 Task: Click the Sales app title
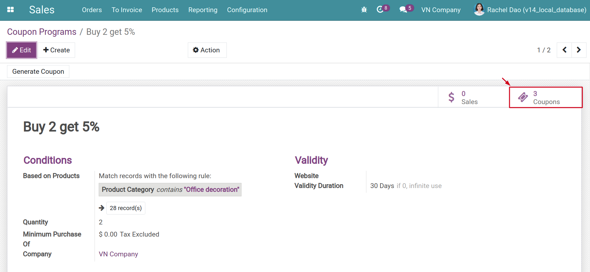point(42,10)
